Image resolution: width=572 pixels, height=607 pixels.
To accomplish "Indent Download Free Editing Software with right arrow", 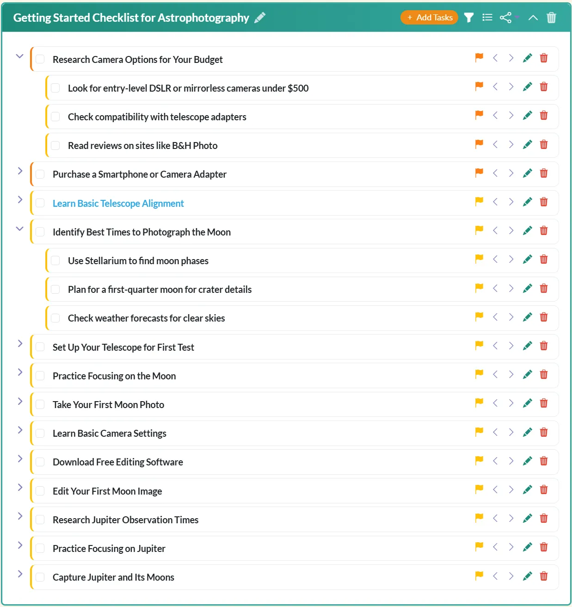I will coord(511,461).
